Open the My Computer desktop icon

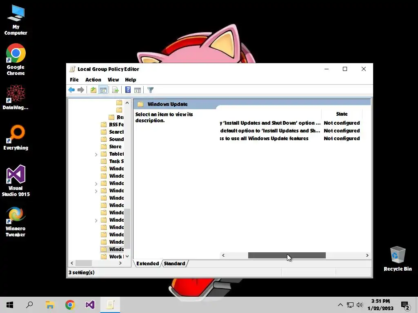[x=16, y=20]
